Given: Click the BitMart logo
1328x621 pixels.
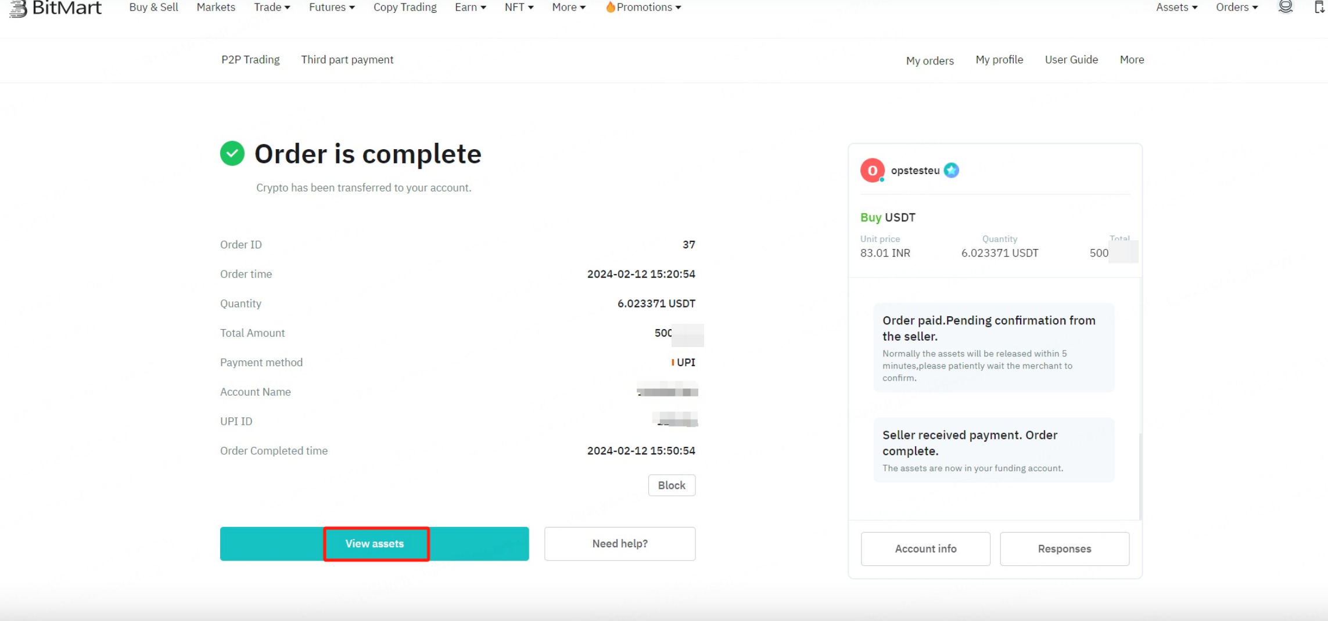Looking at the screenshot, I should coord(56,8).
